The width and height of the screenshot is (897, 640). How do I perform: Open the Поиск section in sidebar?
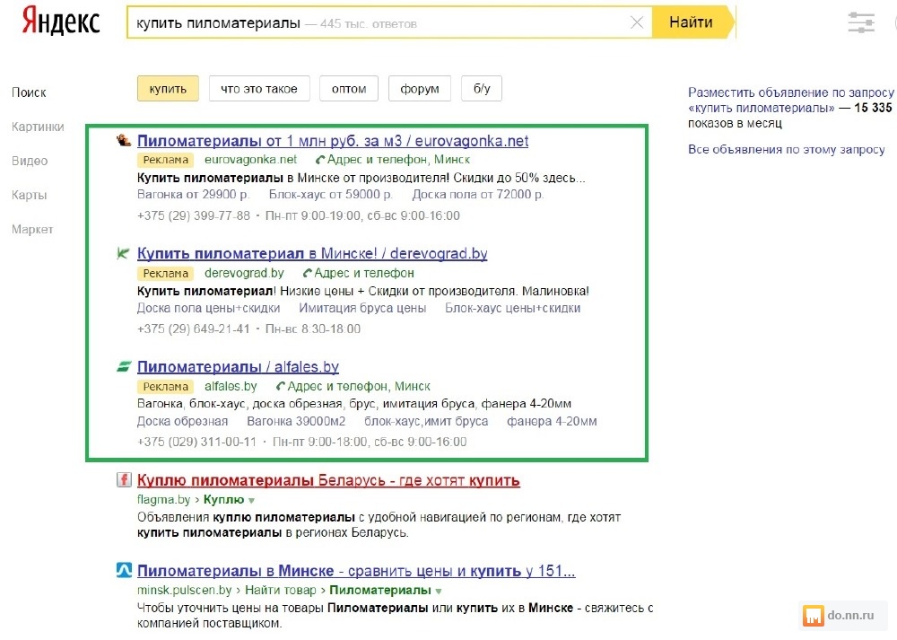tap(29, 92)
